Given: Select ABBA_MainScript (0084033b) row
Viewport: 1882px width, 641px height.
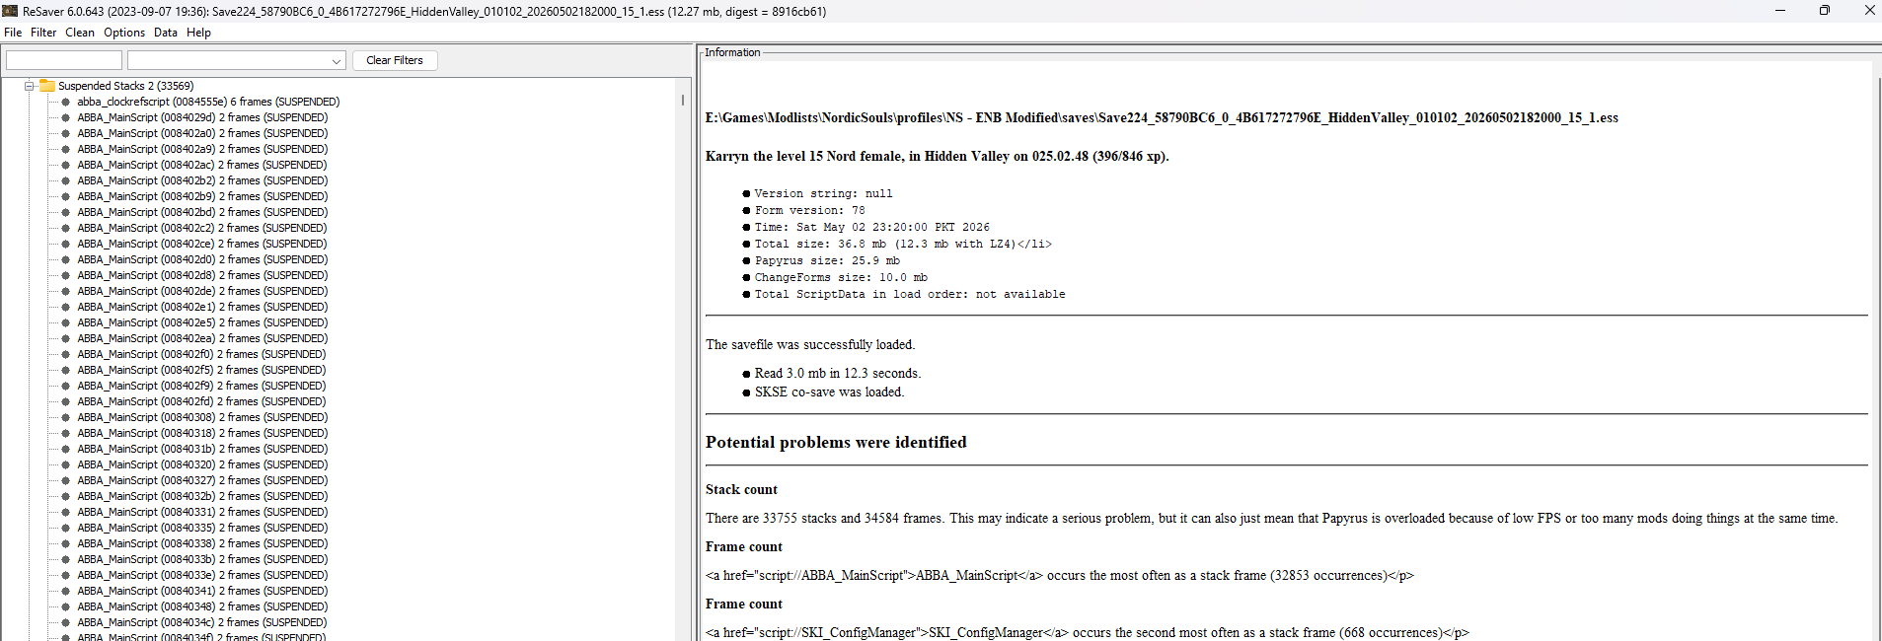Looking at the screenshot, I should tap(202, 559).
